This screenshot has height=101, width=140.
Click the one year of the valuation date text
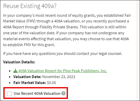click(x=29, y=33)
